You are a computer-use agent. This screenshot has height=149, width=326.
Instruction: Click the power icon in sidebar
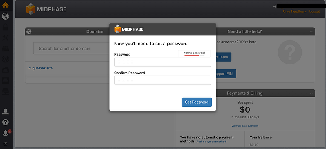pos(5,143)
